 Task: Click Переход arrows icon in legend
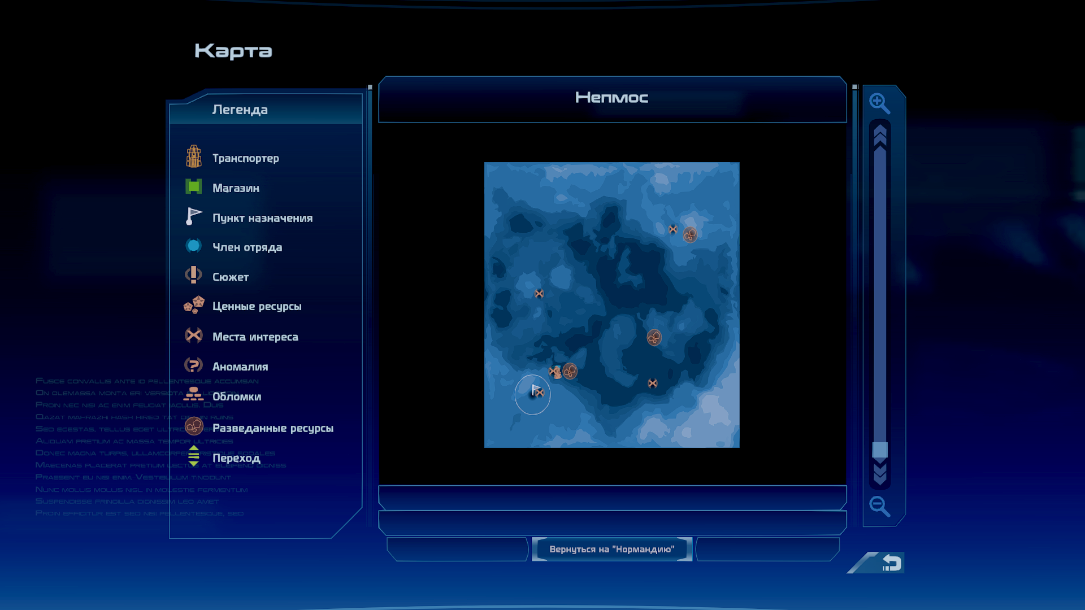point(193,456)
